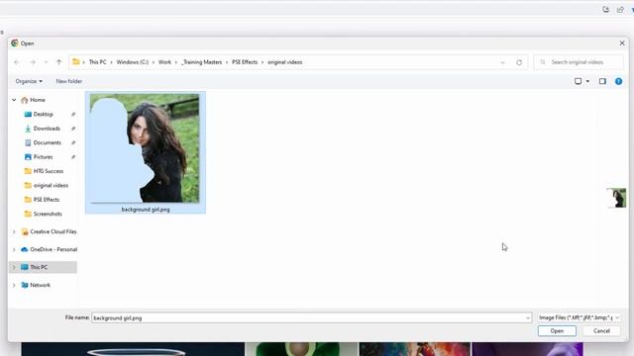Open the recent locations chevron
This screenshot has width=634, height=356.
[x=46, y=62]
